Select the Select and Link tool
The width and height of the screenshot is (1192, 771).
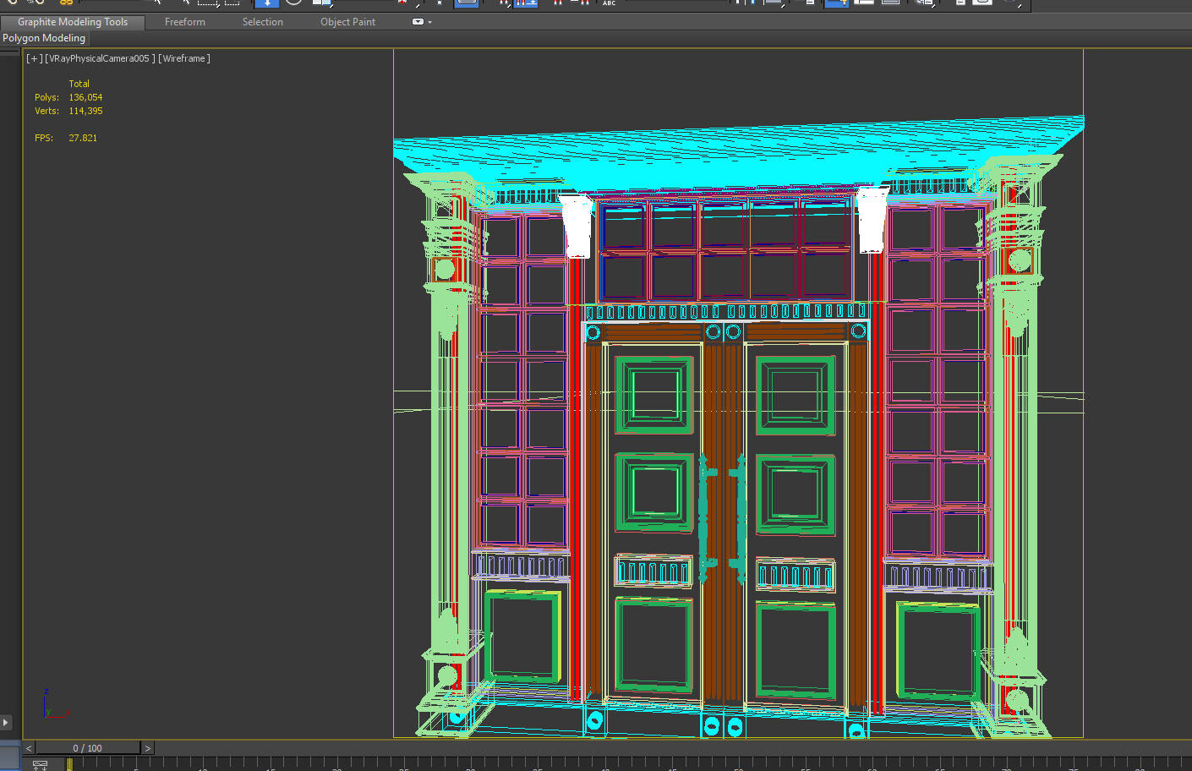[68, 4]
